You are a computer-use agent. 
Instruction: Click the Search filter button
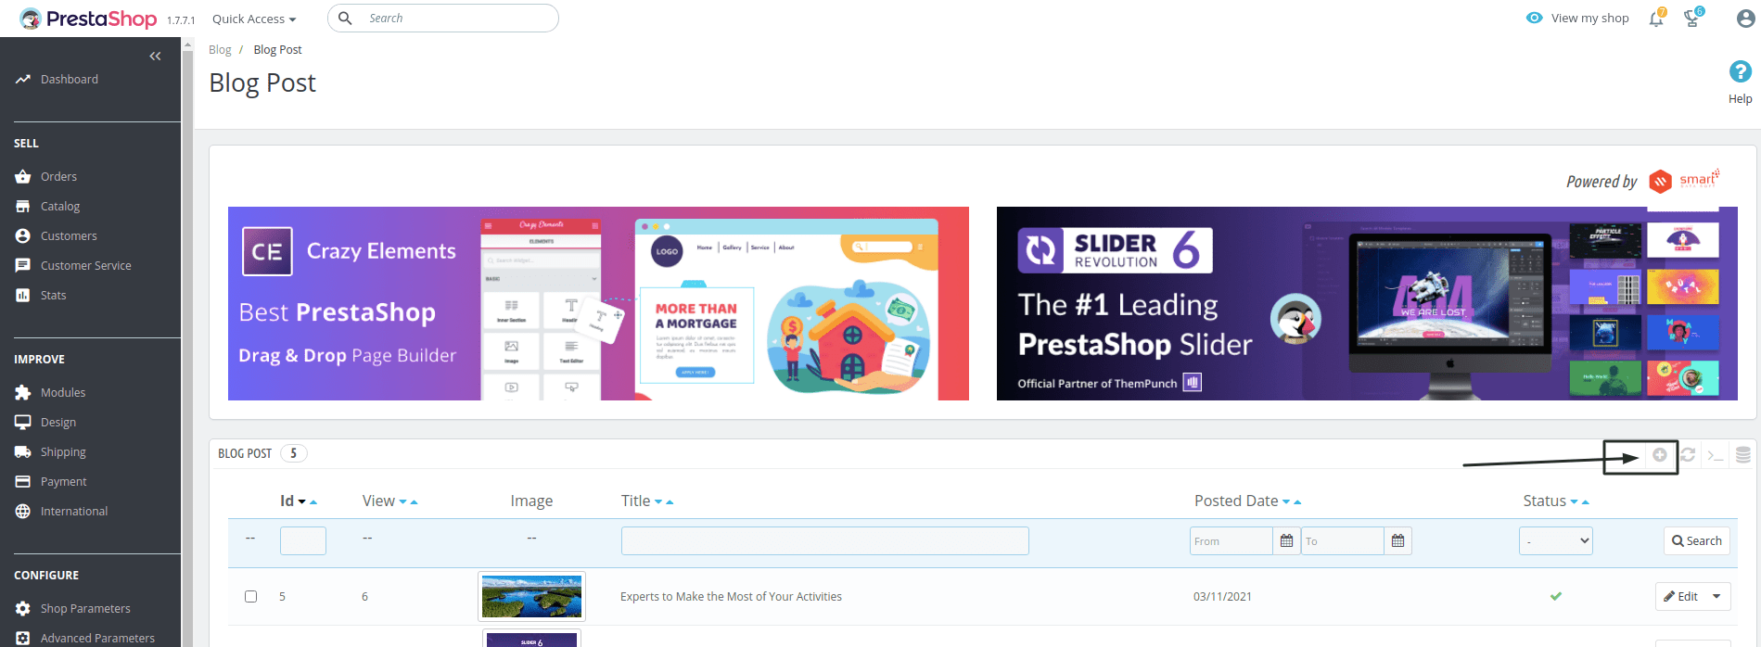point(1697,540)
